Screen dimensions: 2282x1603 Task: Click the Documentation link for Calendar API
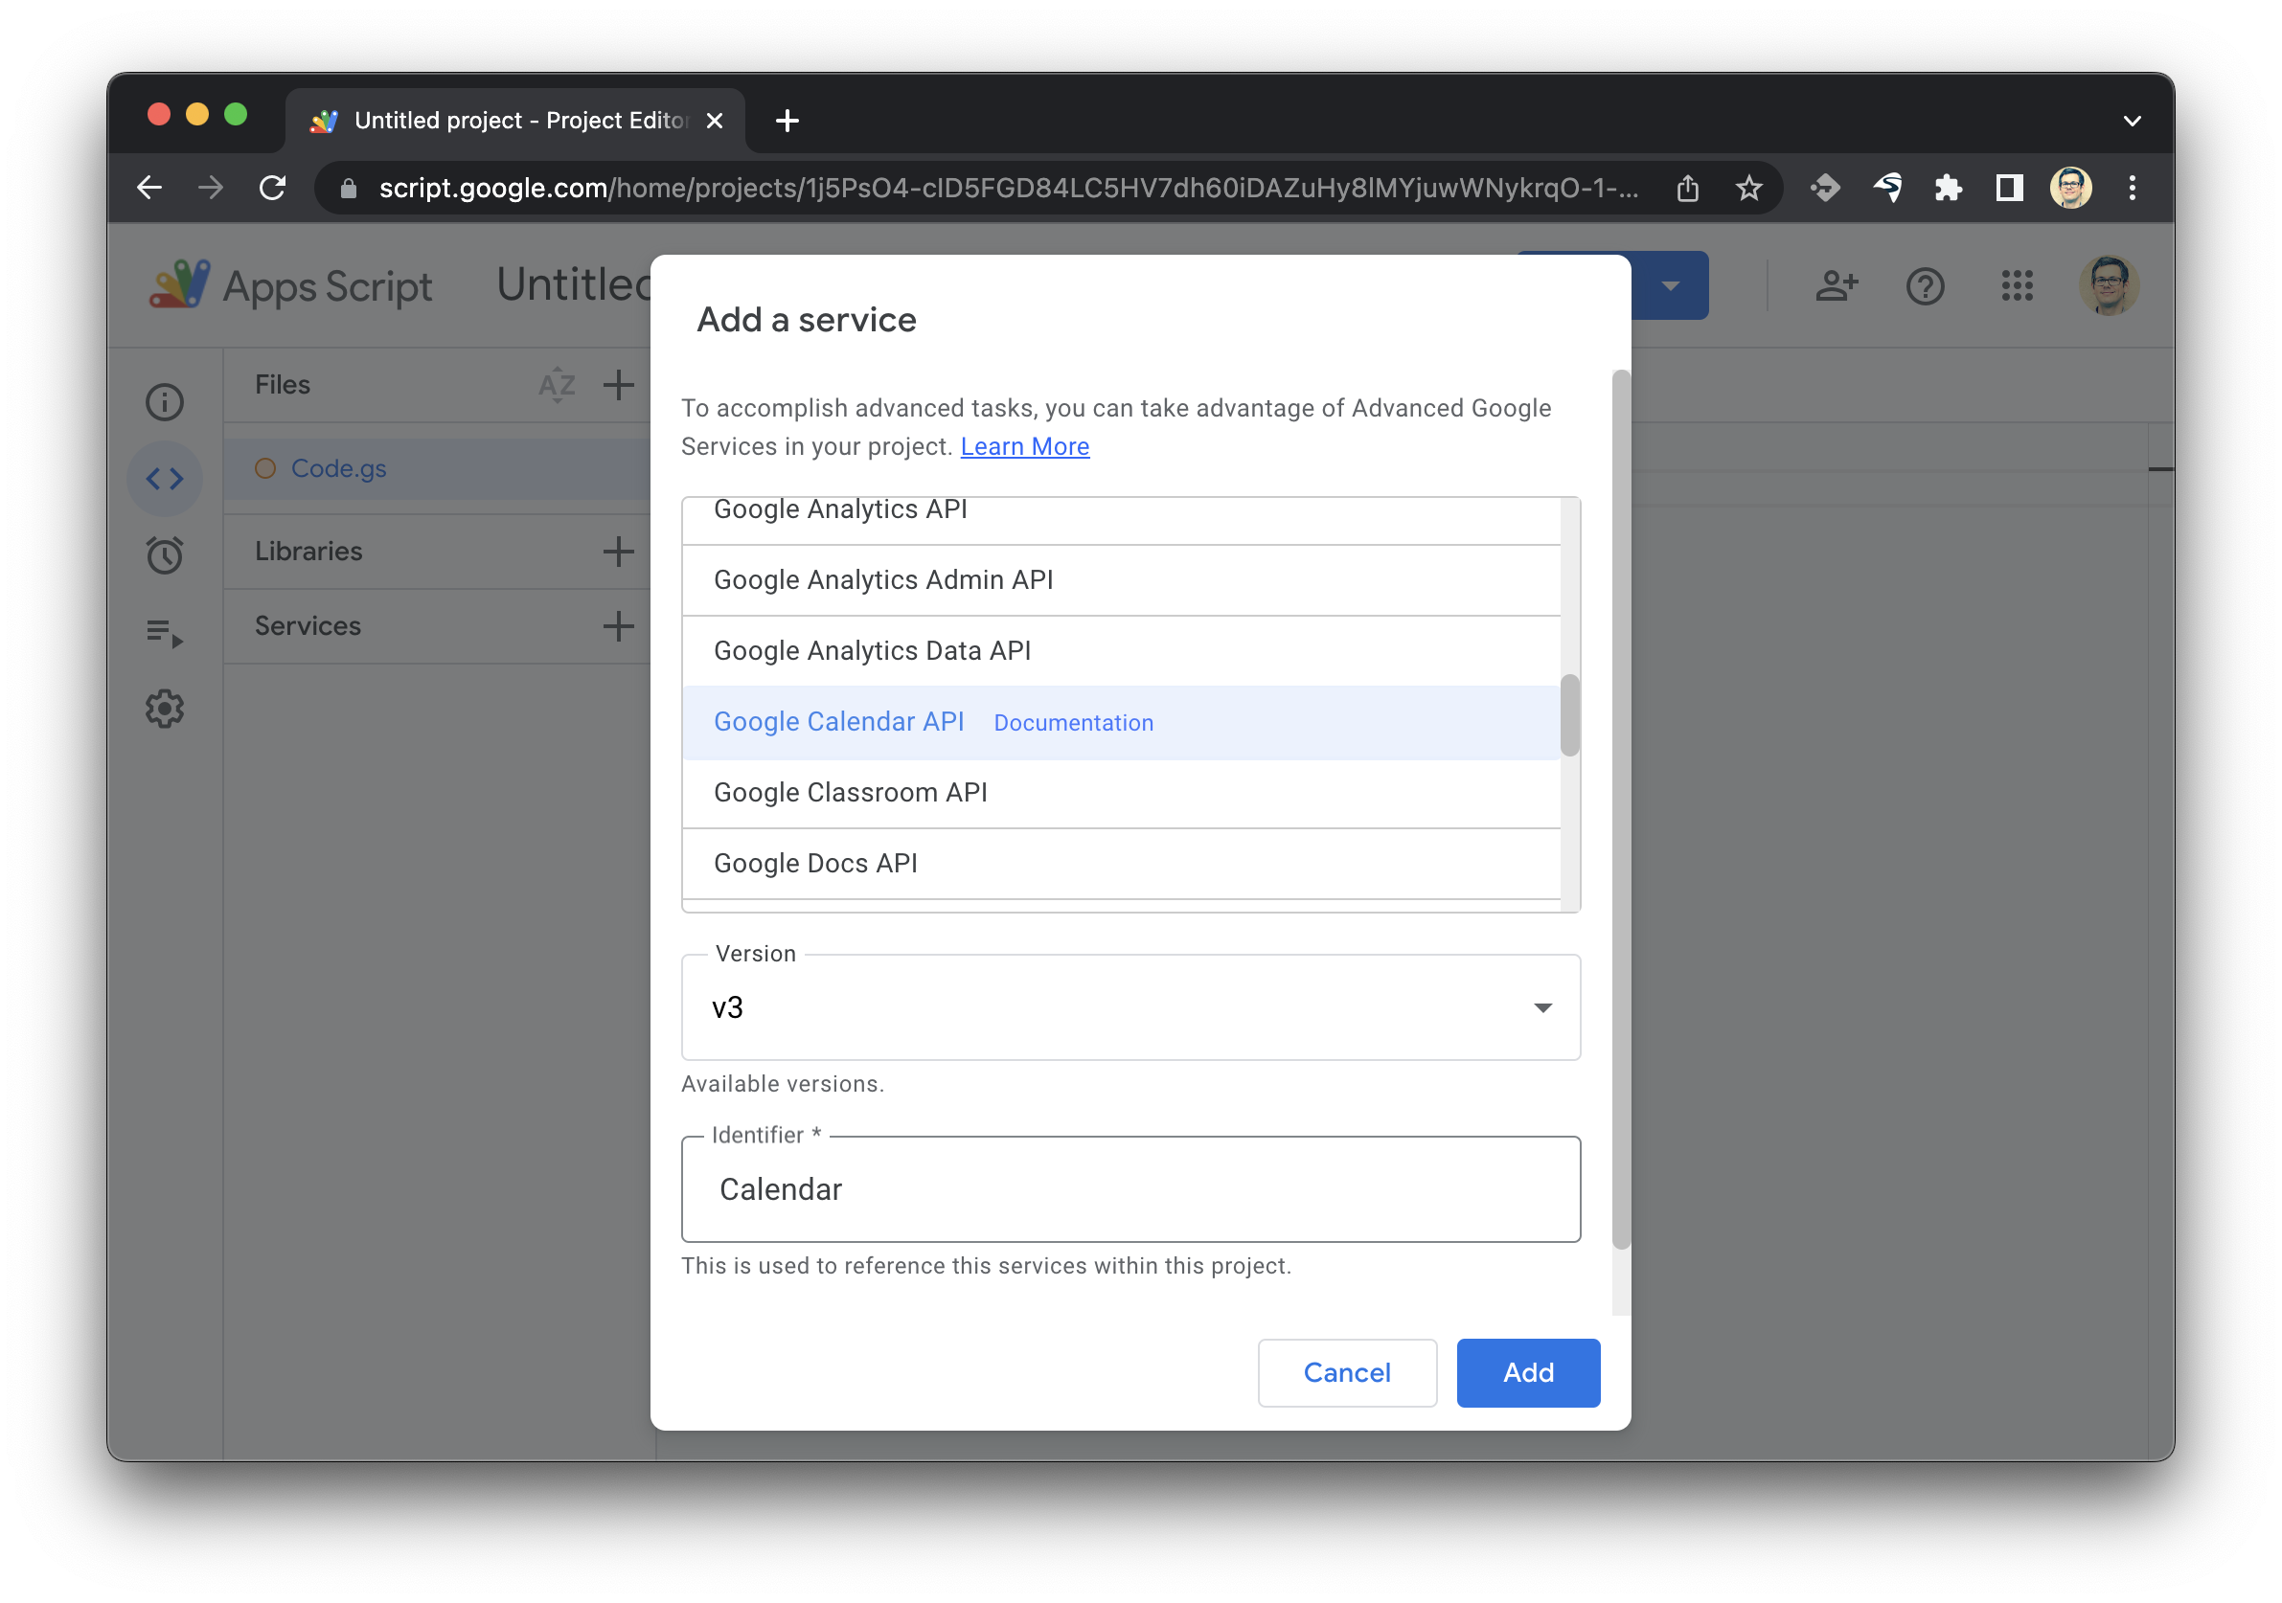pos(1072,722)
